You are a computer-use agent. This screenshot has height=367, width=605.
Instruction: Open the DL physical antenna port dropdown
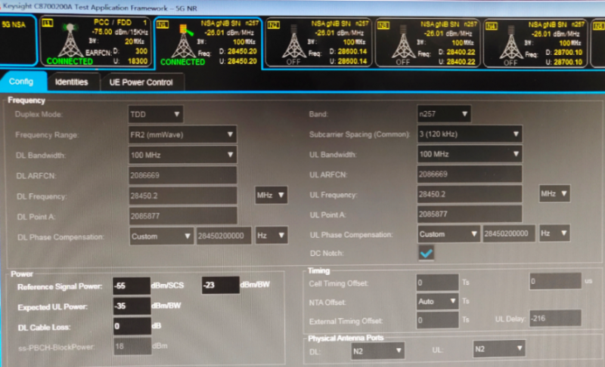pos(377,350)
